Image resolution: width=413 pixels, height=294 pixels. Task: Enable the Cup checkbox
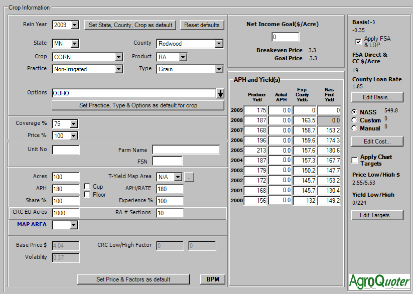point(87,187)
